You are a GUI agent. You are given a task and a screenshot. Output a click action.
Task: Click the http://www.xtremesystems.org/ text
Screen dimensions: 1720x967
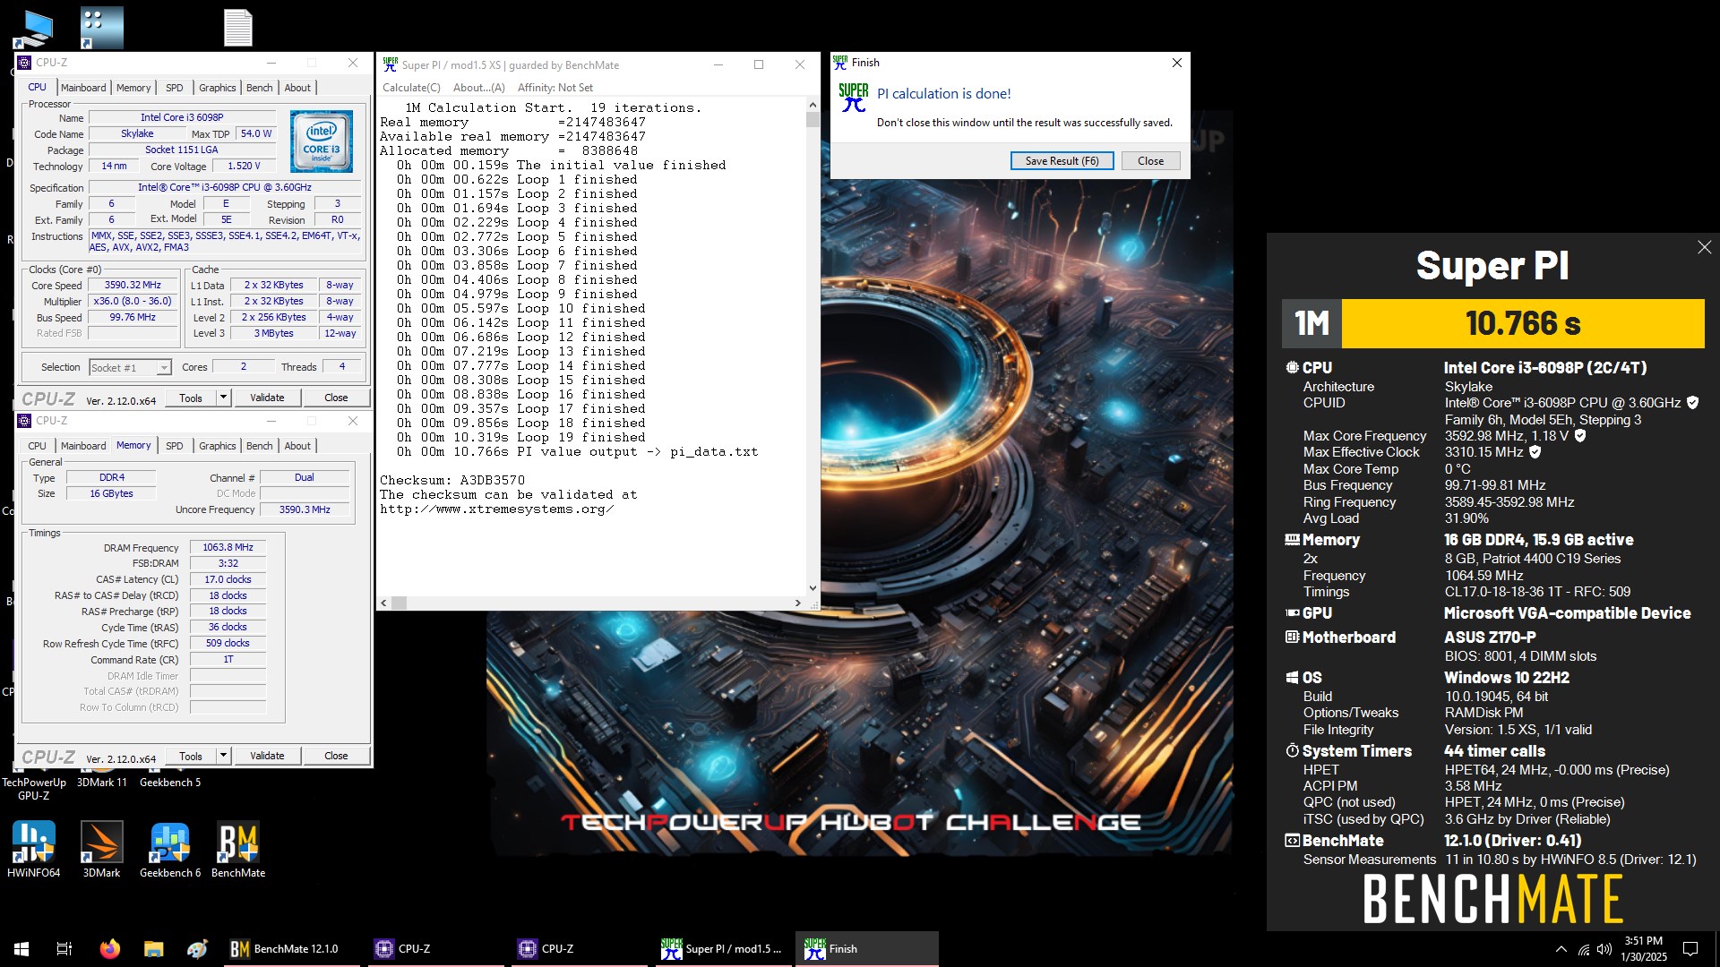pyautogui.click(x=496, y=509)
